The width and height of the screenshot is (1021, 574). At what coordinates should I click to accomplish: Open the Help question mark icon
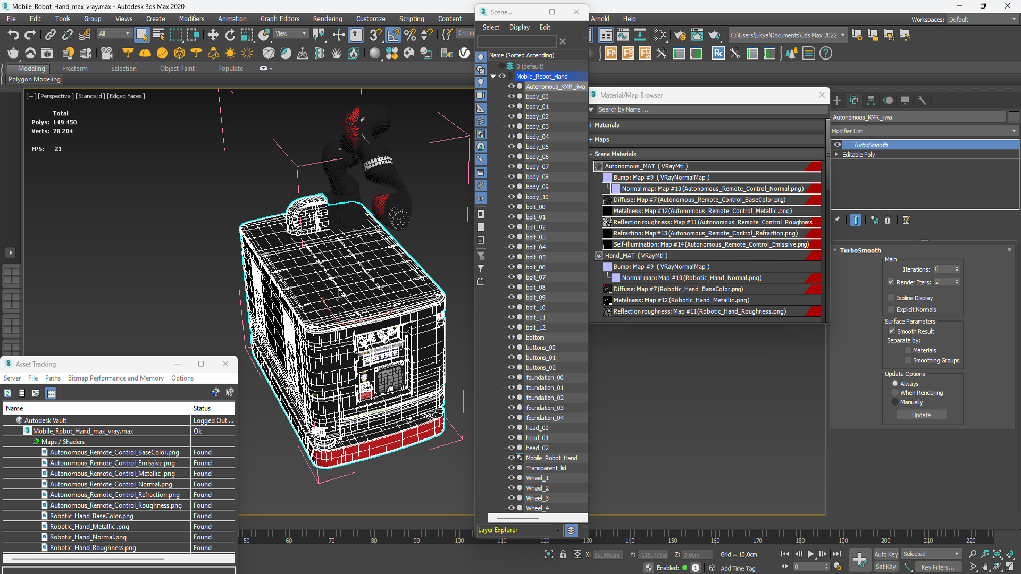[826, 53]
